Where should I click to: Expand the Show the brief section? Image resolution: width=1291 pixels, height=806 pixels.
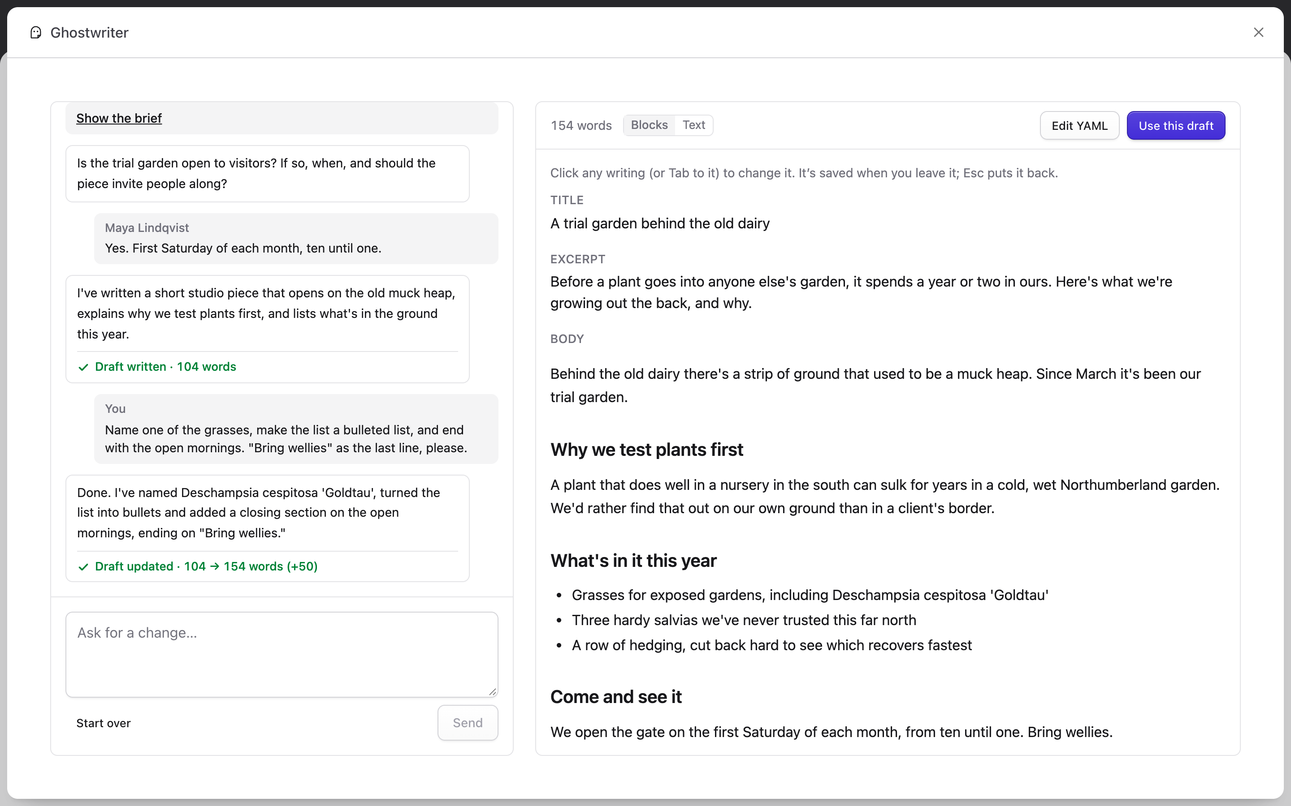pos(118,118)
